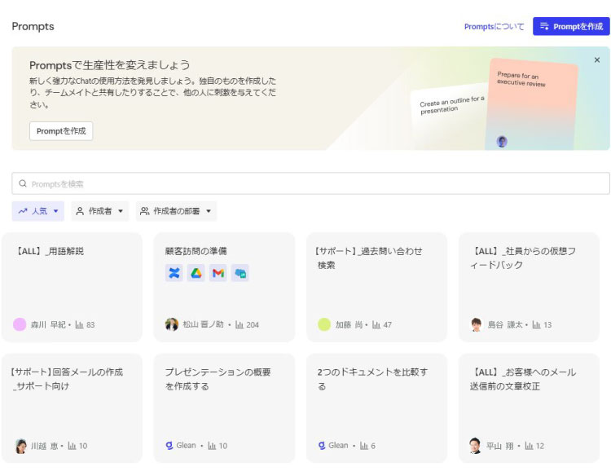
Task: Click usage chart icon beside 47
Action: (x=376, y=324)
